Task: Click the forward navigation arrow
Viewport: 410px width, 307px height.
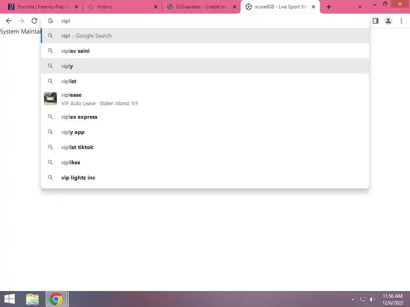Action: [22, 21]
